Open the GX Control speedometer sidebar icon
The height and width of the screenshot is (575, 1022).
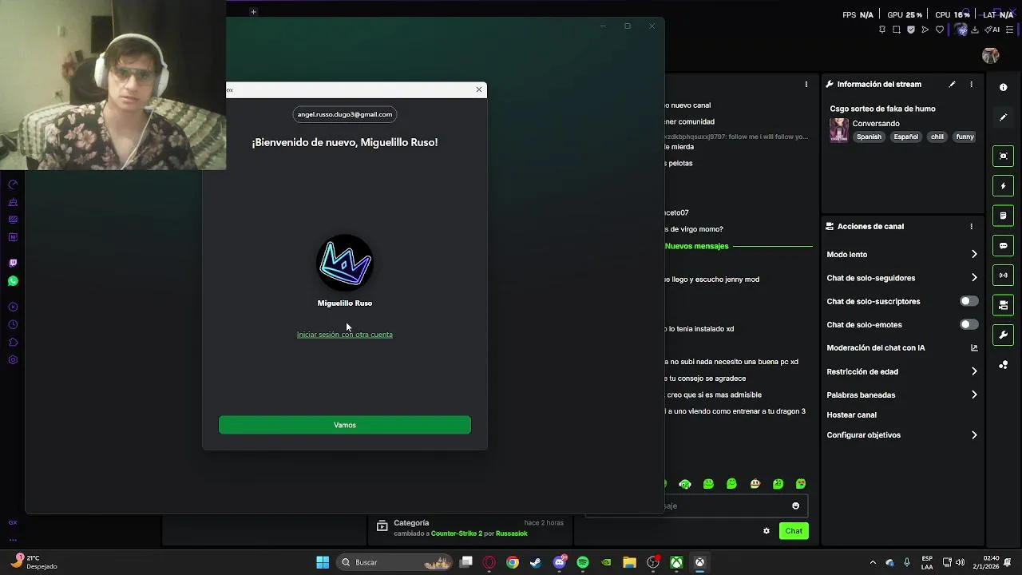[x=13, y=184]
